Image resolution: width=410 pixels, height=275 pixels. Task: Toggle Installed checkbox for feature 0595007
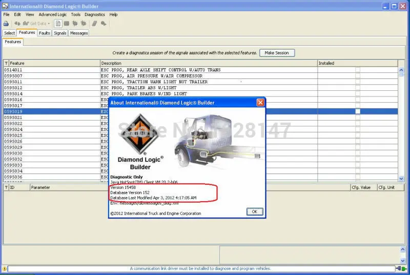click(358, 75)
